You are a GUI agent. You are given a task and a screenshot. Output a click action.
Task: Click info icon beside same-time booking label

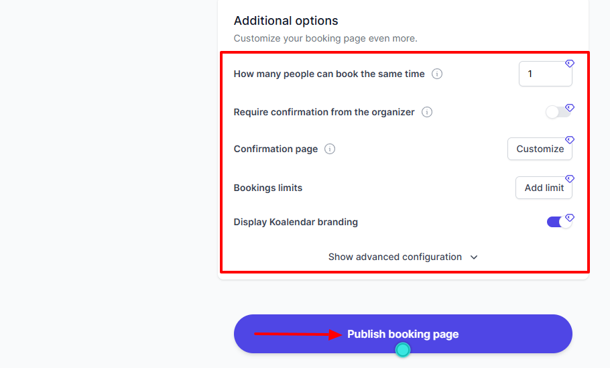(x=437, y=74)
